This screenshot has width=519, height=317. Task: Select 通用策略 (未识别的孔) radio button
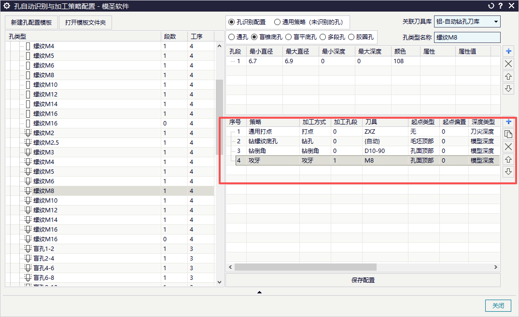point(277,22)
